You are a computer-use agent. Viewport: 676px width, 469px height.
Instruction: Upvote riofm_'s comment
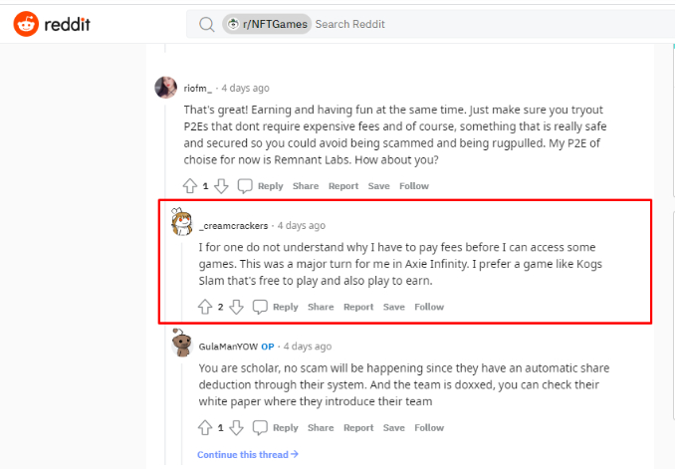point(189,186)
